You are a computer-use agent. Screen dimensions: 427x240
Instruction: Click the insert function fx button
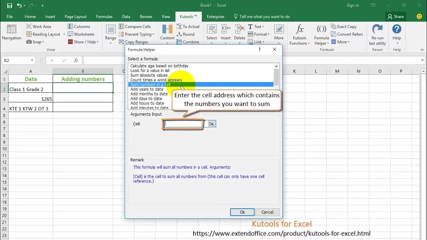click(76, 60)
